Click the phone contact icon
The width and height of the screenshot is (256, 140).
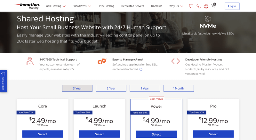point(198,6)
